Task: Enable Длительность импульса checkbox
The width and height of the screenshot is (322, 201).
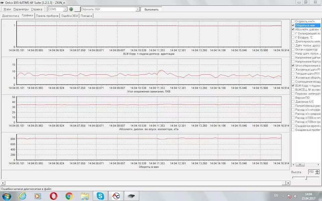Action: (x=293, y=42)
